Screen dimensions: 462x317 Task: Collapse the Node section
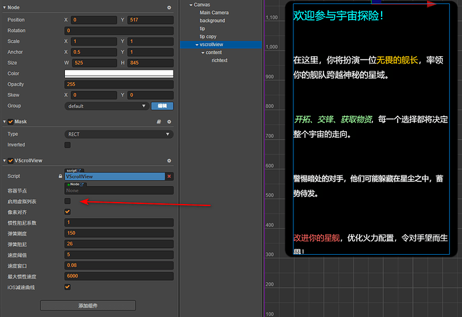tap(5, 7)
